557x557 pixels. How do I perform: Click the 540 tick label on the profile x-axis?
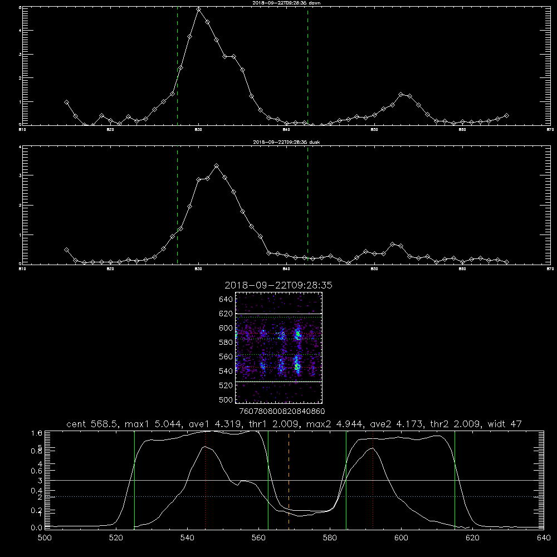187,538
